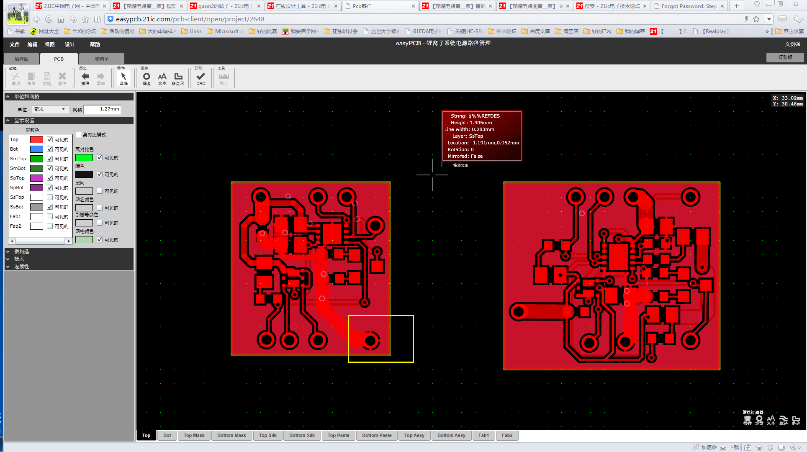Screen dimensions: 807x452
Task: Reload the page in the browser
Action: (x=49, y=19)
